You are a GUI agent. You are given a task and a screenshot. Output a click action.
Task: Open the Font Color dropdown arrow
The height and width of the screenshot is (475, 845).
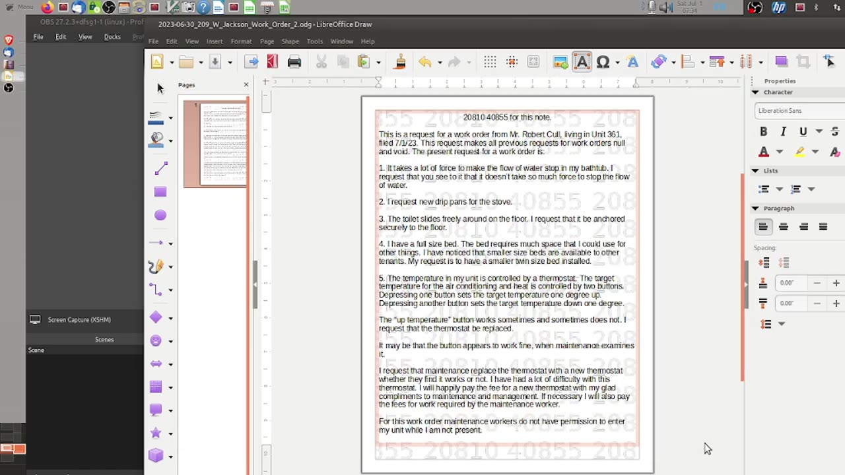tap(779, 152)
